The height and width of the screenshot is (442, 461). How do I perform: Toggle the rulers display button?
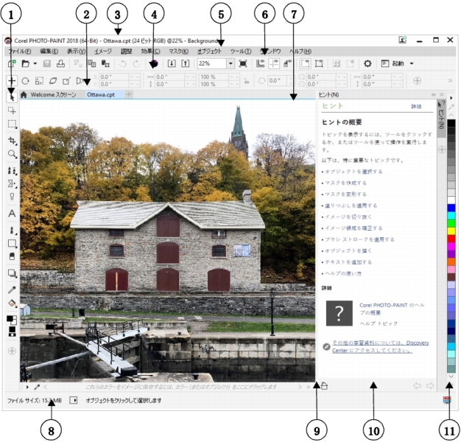261,64
